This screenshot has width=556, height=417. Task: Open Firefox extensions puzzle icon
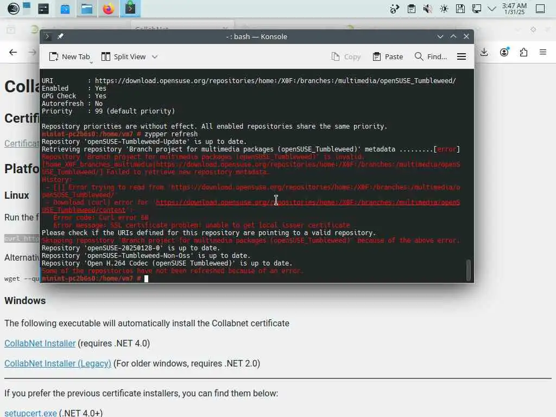523,53
